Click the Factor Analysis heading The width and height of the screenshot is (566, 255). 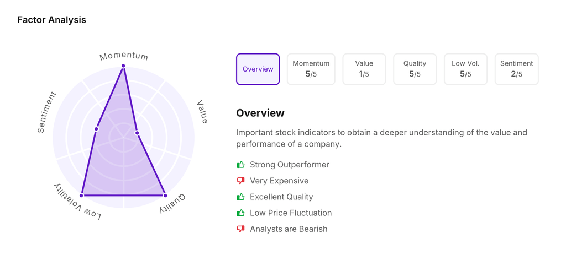coord(52,20)
